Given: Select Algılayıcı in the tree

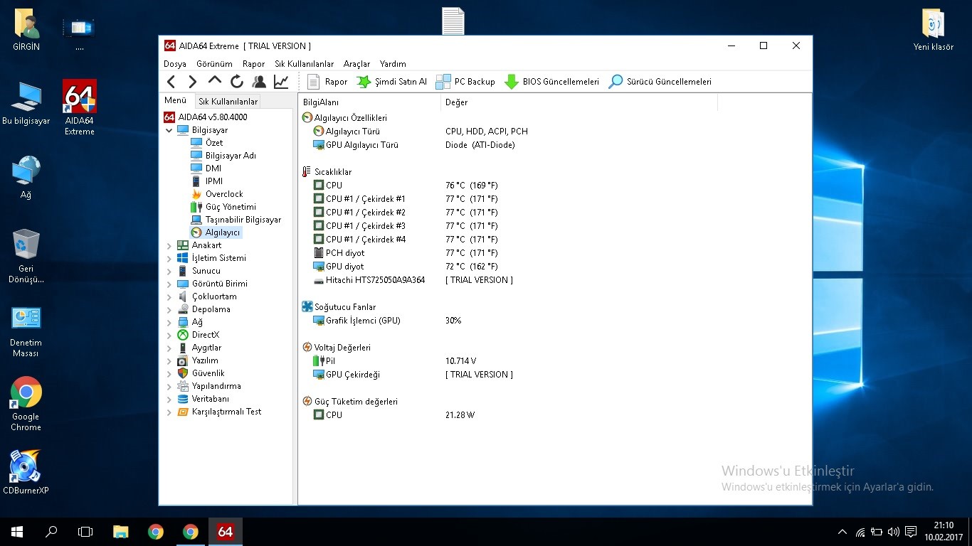Looking at the screenshot, I should [216, 232].
